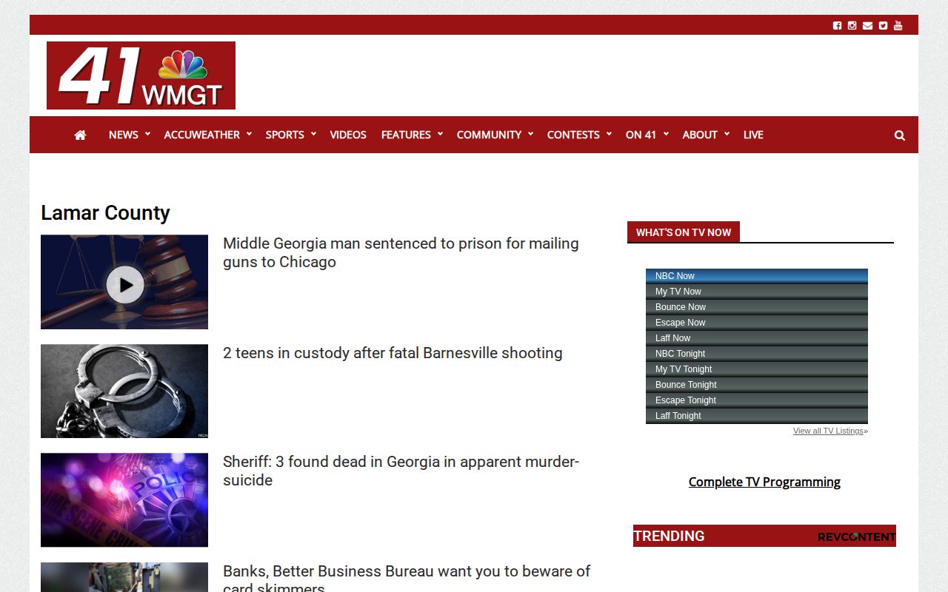Select the Bounce Now tab
The height and width of the screenshot is (592, 948).
pyautogui.click(x=757, y=307)
